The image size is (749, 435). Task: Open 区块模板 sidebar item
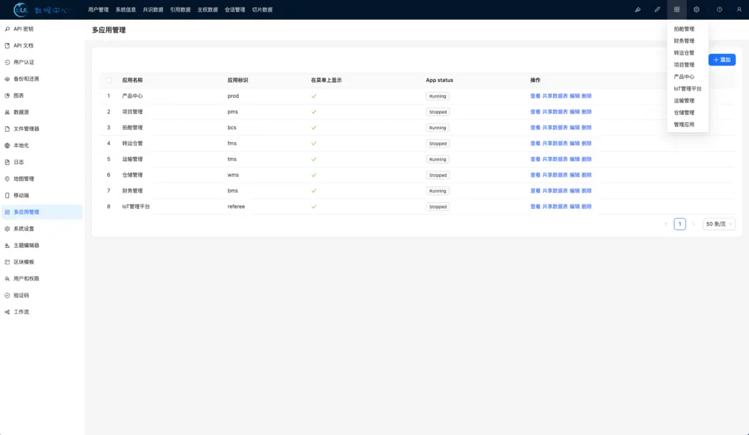tap(42, 262)
